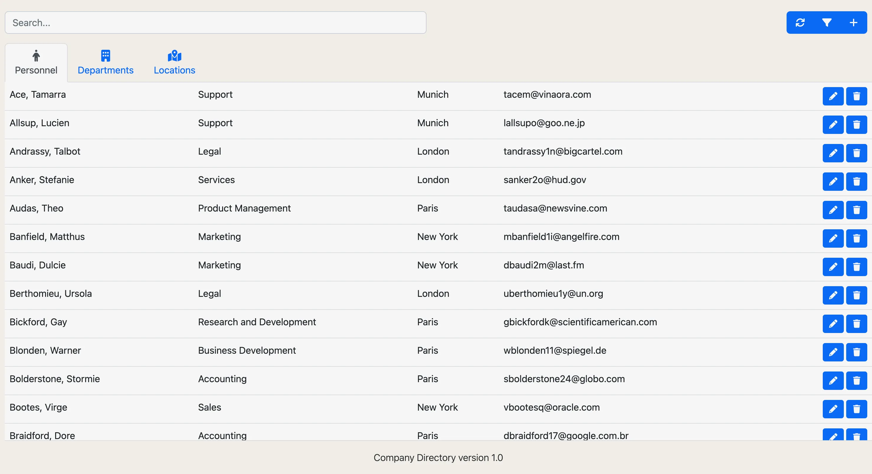Viewport: 872px width, 474px height.
Task: Edit Andrassy, Talbot's entry
Action: (833, 153)
